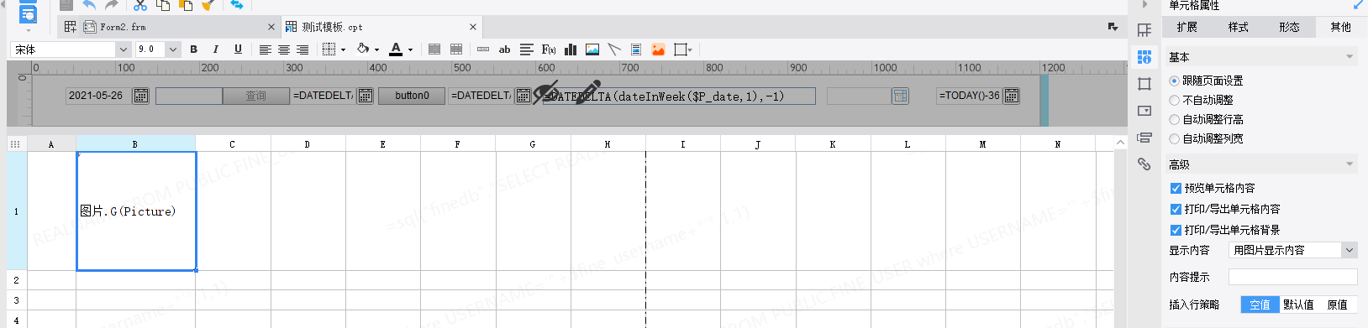The height and width of the screenshot is (328, 1368).
Task: Toggle bold formatting in the toolbar
Action: 194,49
